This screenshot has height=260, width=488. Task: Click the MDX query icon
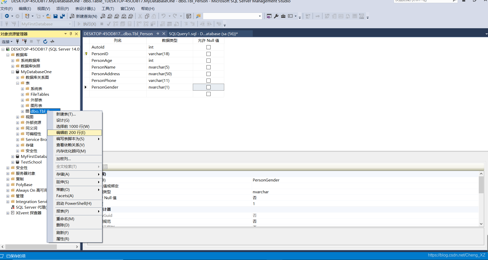coord(110,16)
